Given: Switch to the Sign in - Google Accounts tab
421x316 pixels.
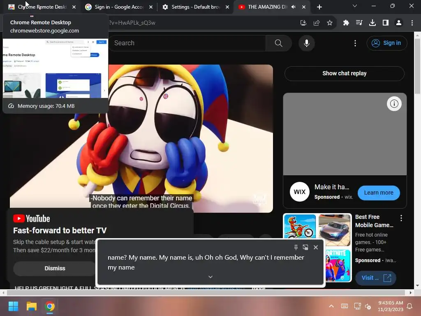Looking at the screenshot, I should (x=119, y=7).
